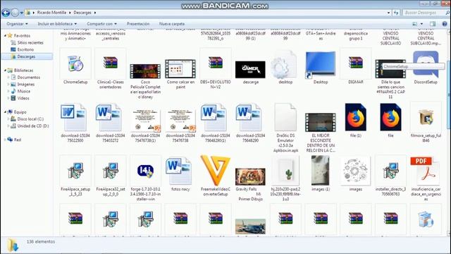Screen dimensions: 451x254
Task: Open the address bar history dropdown
Action: tap(388, 13)
